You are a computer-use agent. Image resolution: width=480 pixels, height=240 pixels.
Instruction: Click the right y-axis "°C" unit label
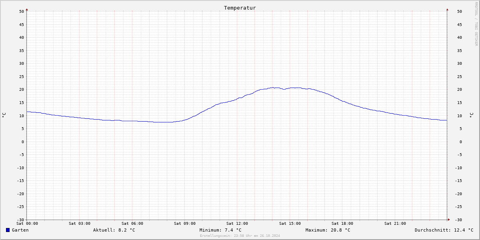pyautogui.click(x=472, y=115)
